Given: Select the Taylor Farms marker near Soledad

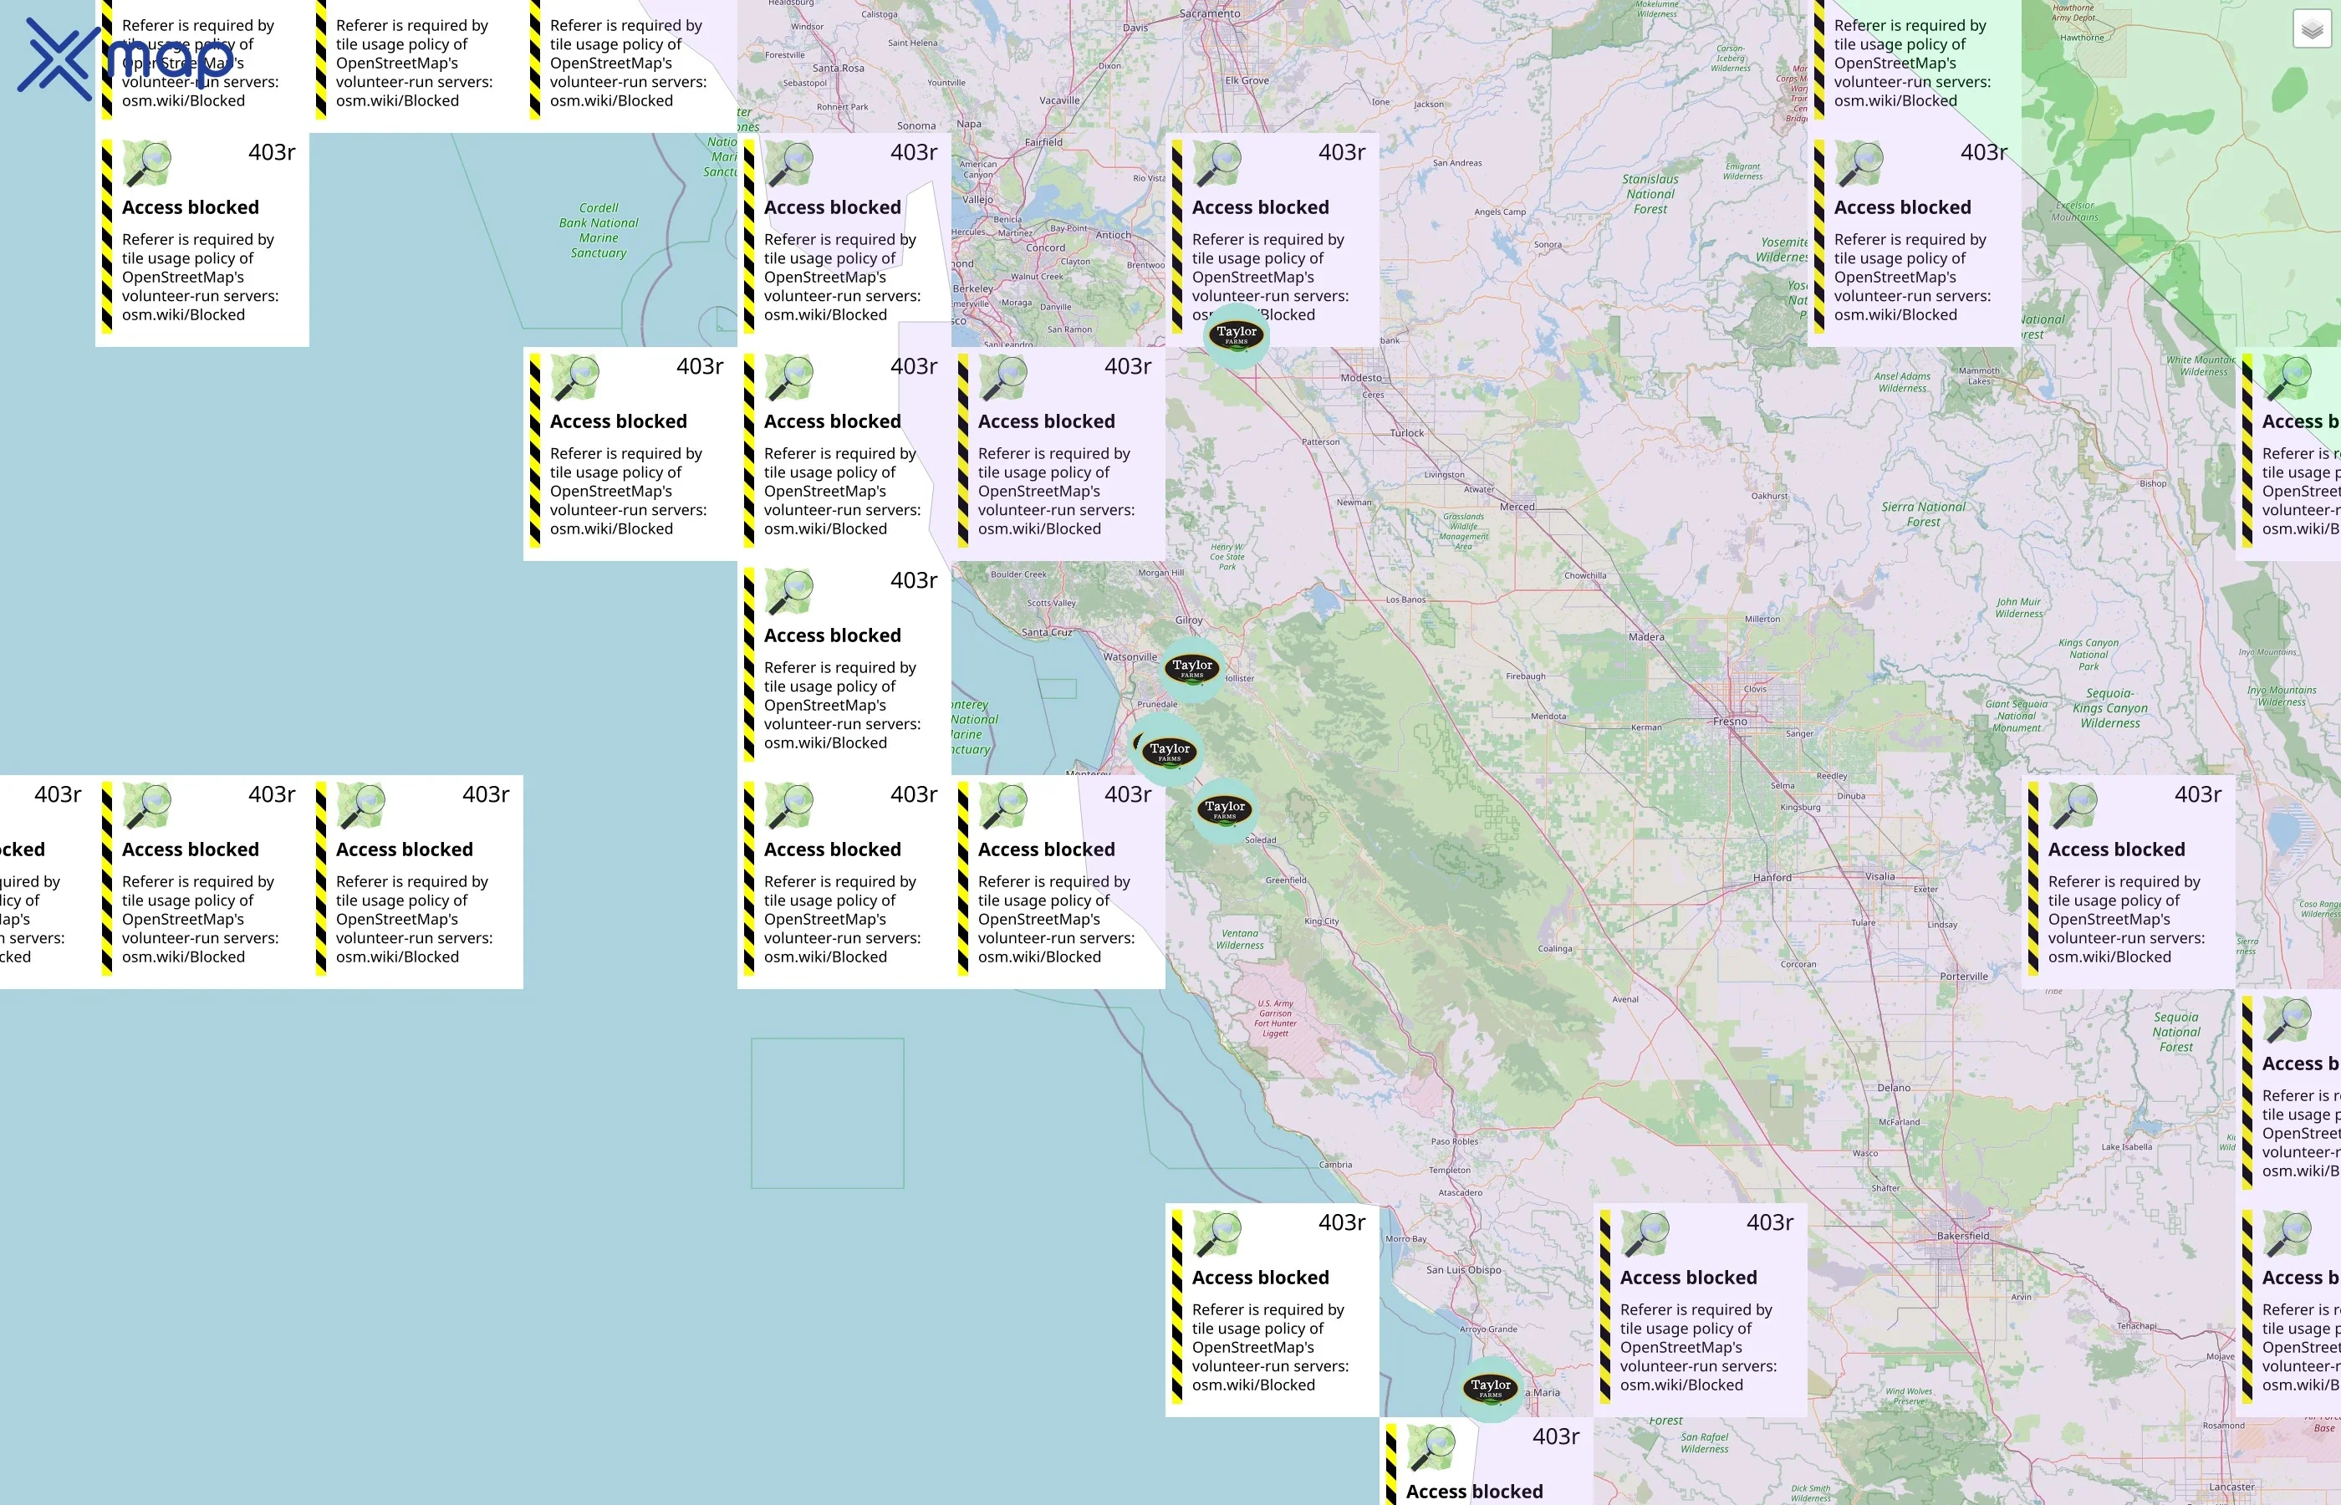Looking at the screenshot, I should pyautogui.click(x=1224, y=810).
